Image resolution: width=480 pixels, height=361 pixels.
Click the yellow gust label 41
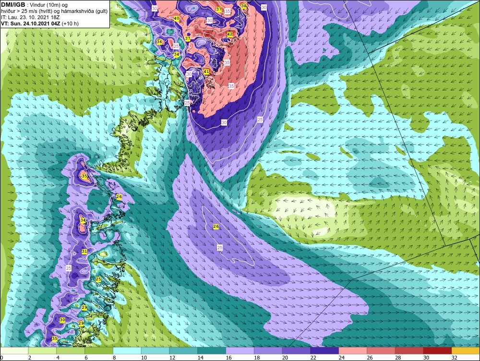pyautogui.click(x=206, y=72)
